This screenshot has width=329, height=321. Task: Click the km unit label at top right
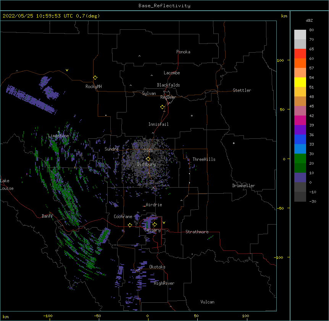pyautogui.click(x=284, y=16)
